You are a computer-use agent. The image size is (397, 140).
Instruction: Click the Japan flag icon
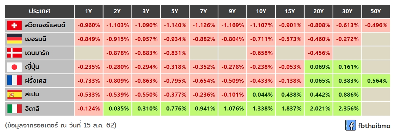pyautogui.click(x=15, y=67)
